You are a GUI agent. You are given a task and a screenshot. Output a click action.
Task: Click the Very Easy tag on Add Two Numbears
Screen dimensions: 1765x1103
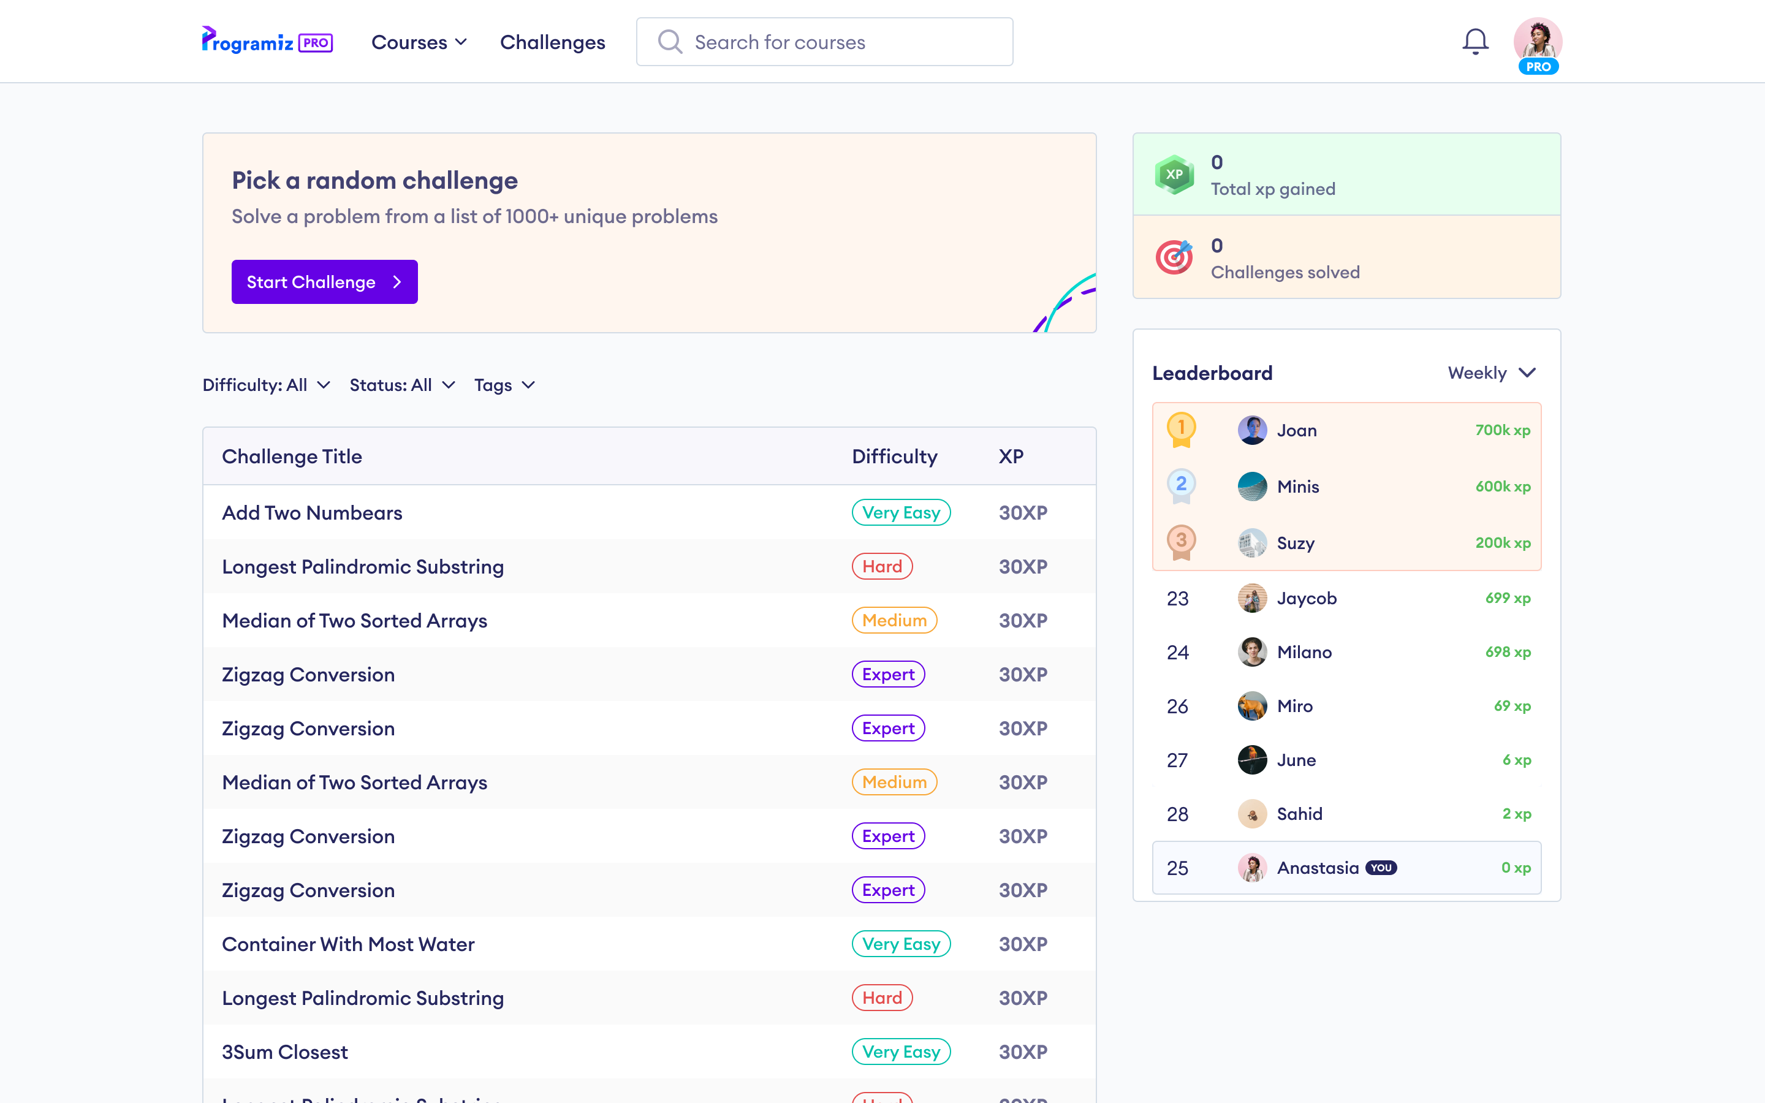click(x=901, y=513)
